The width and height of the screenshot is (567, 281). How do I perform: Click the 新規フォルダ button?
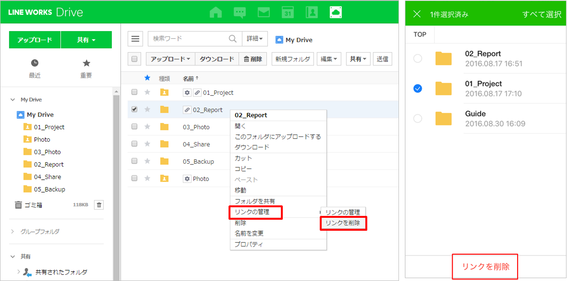pyautogui.click(x=293, y=59)
